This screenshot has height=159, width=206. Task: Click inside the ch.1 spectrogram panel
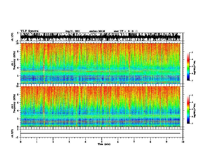pyautogui.click(x=100, y=63)
